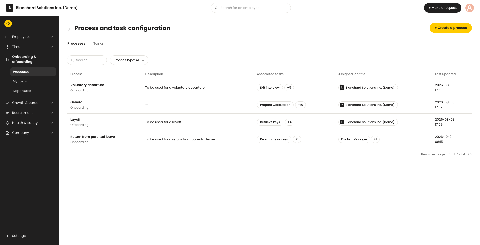Viewport: 480px width, 245px height.
Task: Click the Growth & career trend icon
Action: tap(7, 103)
